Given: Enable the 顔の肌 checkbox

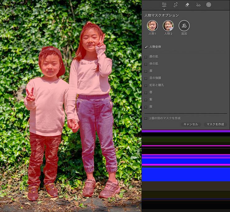Looking at the screenshot, I should point(146,57).
